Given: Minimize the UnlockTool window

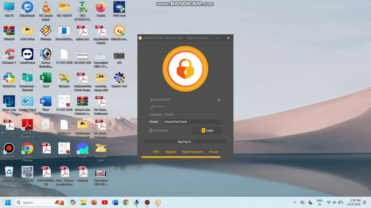Looking at the screenshot, I should point(218,38).
